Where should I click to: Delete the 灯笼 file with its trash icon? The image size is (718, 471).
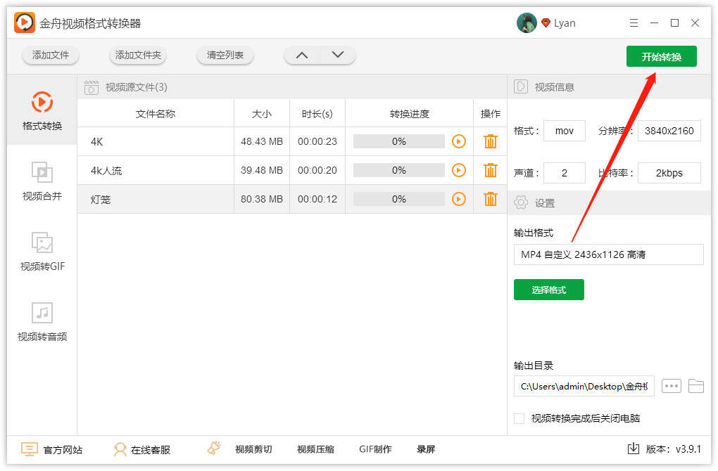(491, 199)
